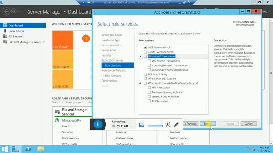Click the All Servers icon
This screenshot has height=153, width=273.
click(5, 36)
